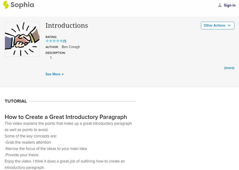Image resolution: width=239 pixels, height=170 pixels.
Task: Click the green Sophia leaf logo icon
Action: [x=6, y=5]
